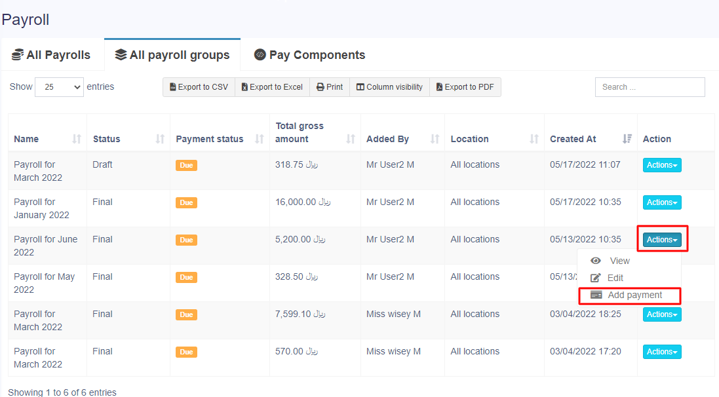
Task: Open Actions dropdown for Payroll for January 2022
Action: (661, 202)
